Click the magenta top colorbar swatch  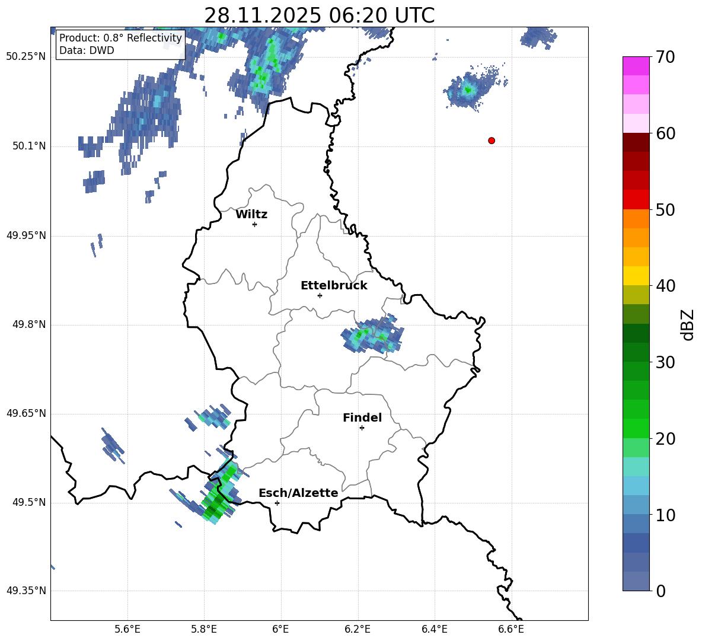pyautogui.click(x=636, y=66)
